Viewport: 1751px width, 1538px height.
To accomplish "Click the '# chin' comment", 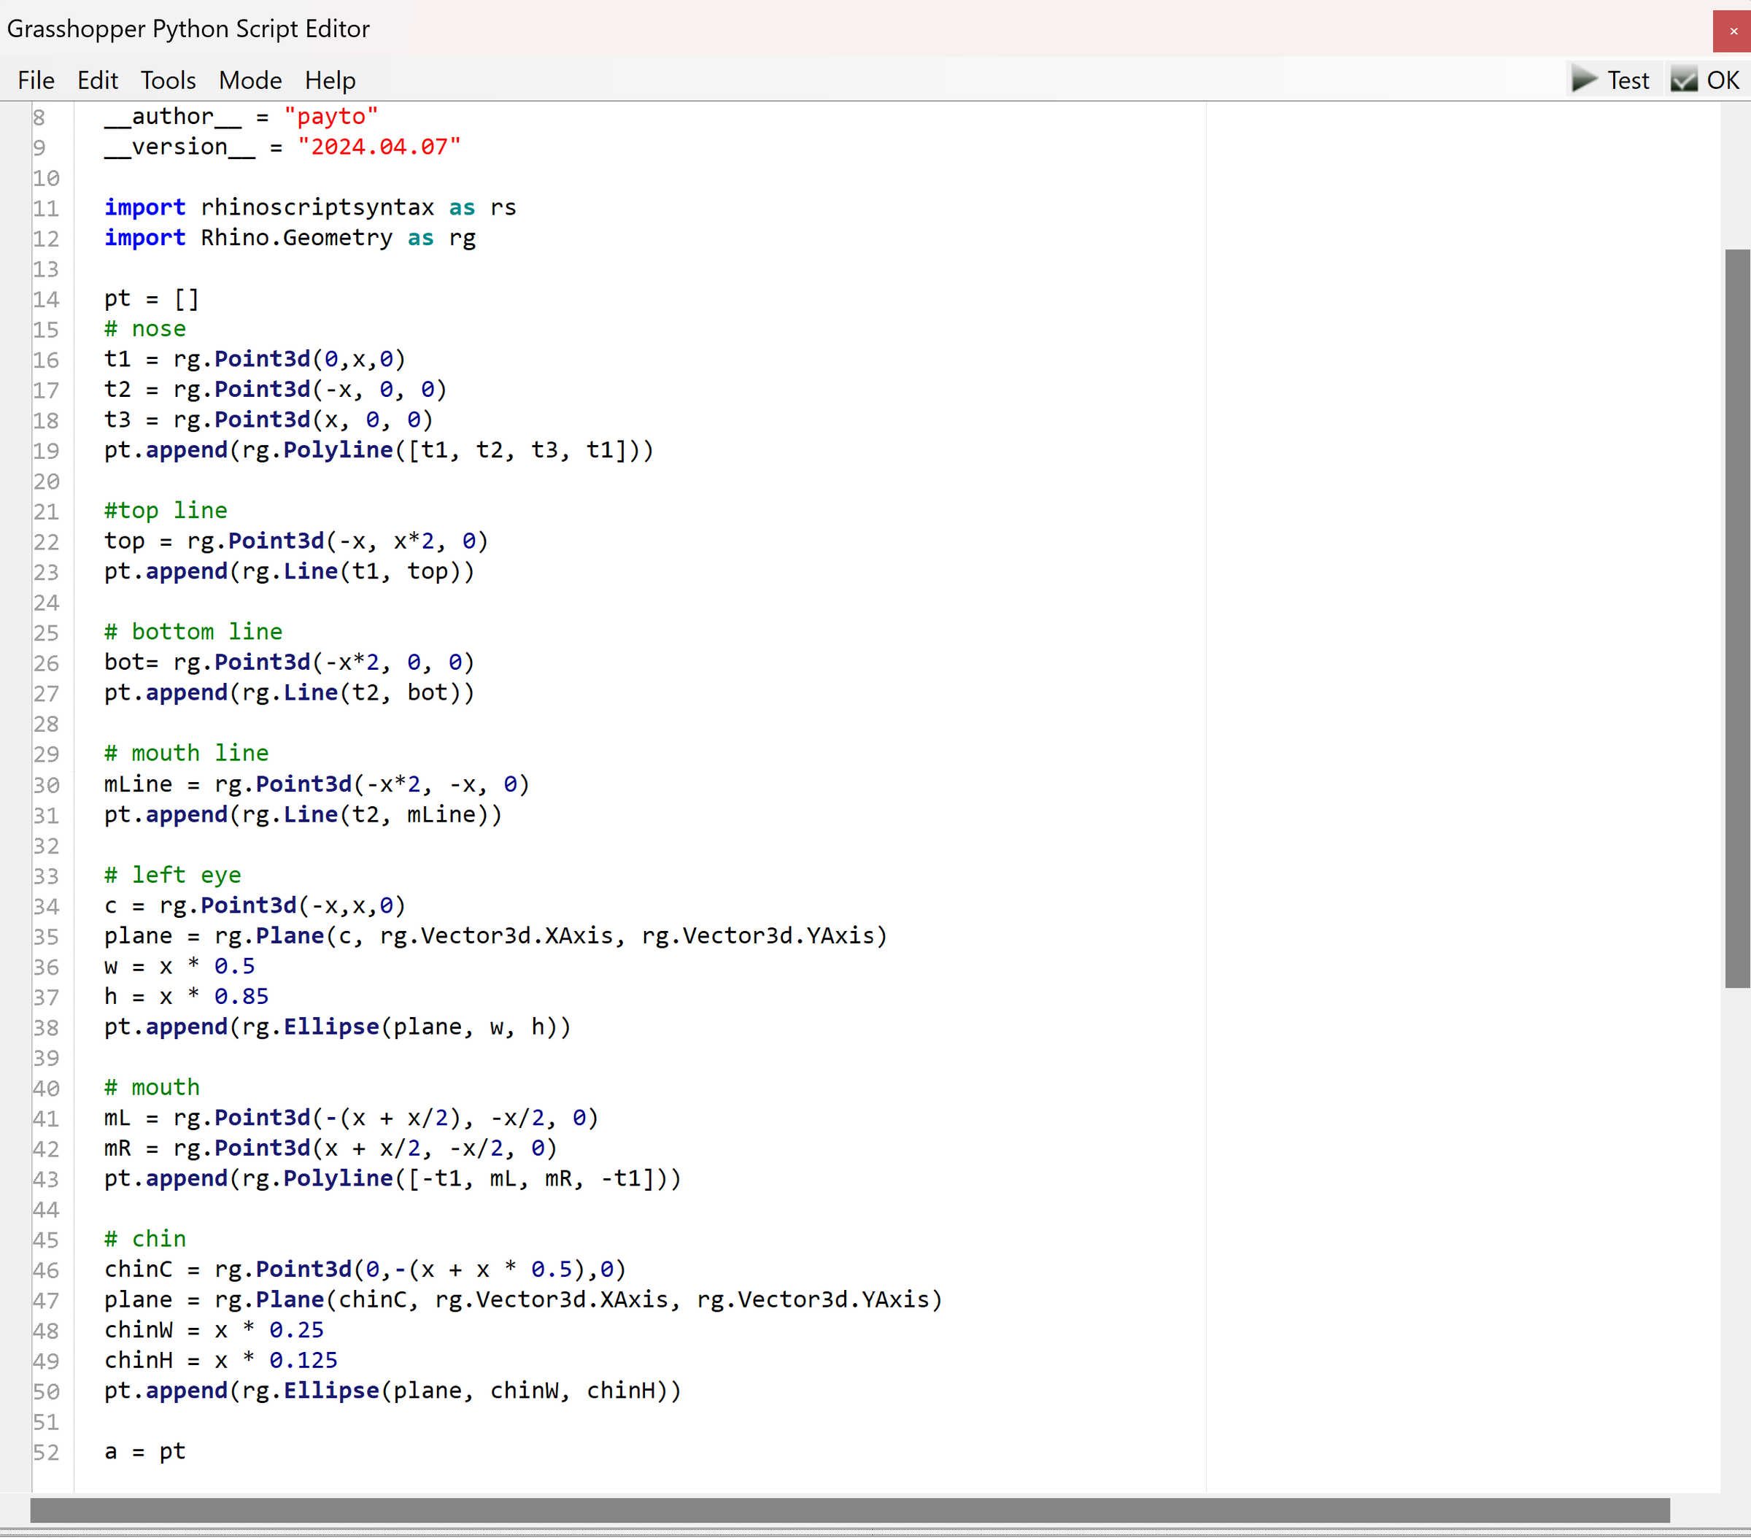I will (x=144, y=1239).
